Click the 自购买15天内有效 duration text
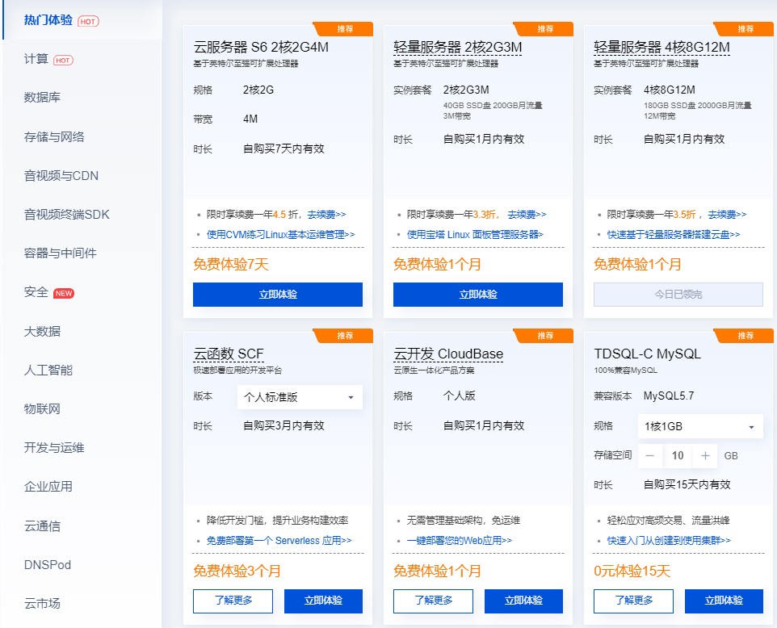This screenshot has height=628, width=777. (687, 484)
